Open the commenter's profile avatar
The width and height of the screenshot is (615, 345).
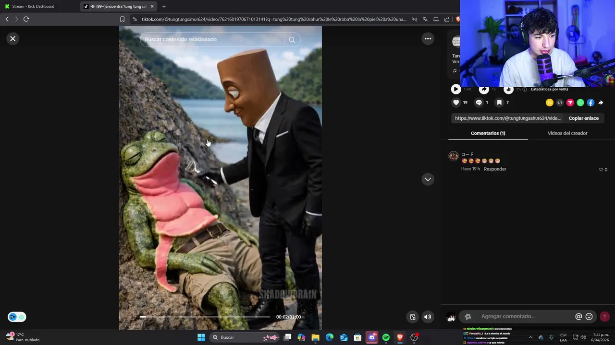(454, 156)
